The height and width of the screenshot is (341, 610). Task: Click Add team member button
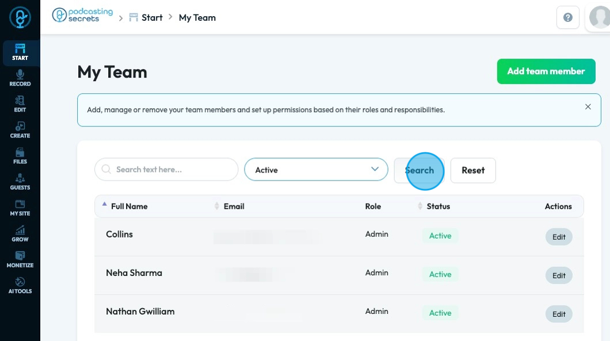tap(546, 71)
